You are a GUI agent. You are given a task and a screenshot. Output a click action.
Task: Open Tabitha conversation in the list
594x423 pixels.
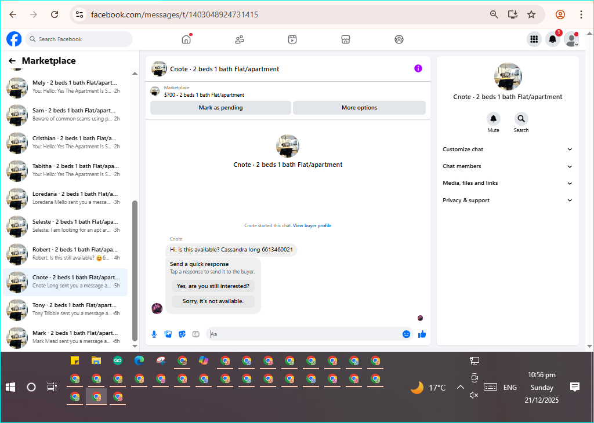click(x=65, y=170)
